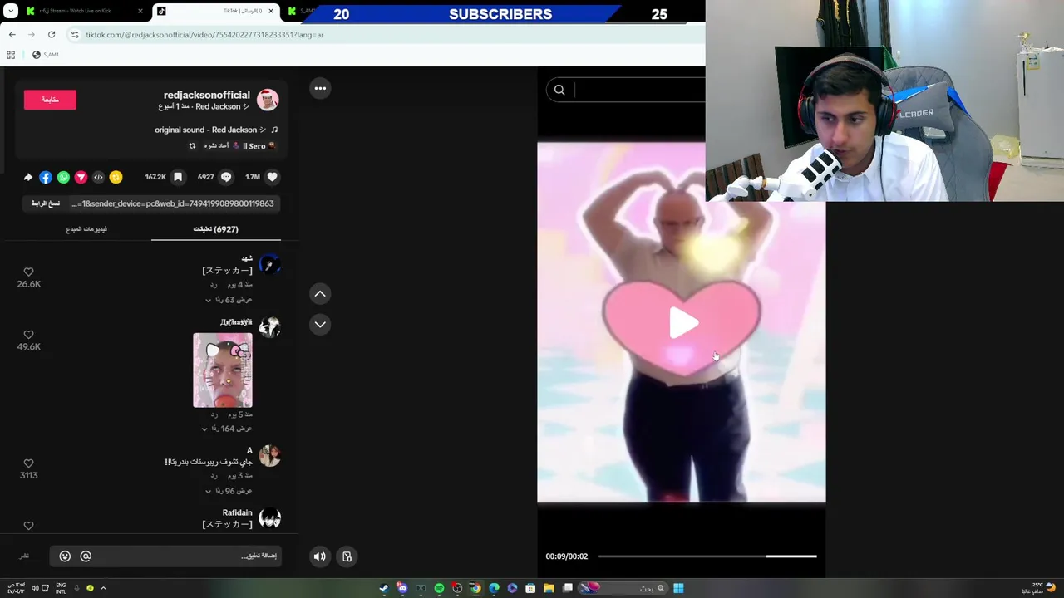Open File Explorer from the taskbar
This screenshot has height=598, width=1064.
click(x=549, y=588)
